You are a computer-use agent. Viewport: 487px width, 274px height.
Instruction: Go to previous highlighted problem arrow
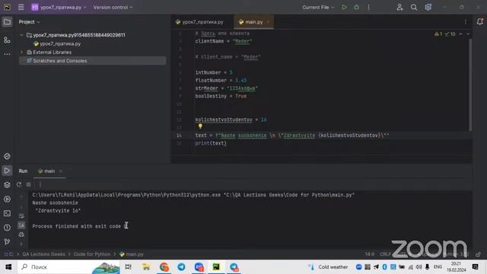click(x=460, y=33)
